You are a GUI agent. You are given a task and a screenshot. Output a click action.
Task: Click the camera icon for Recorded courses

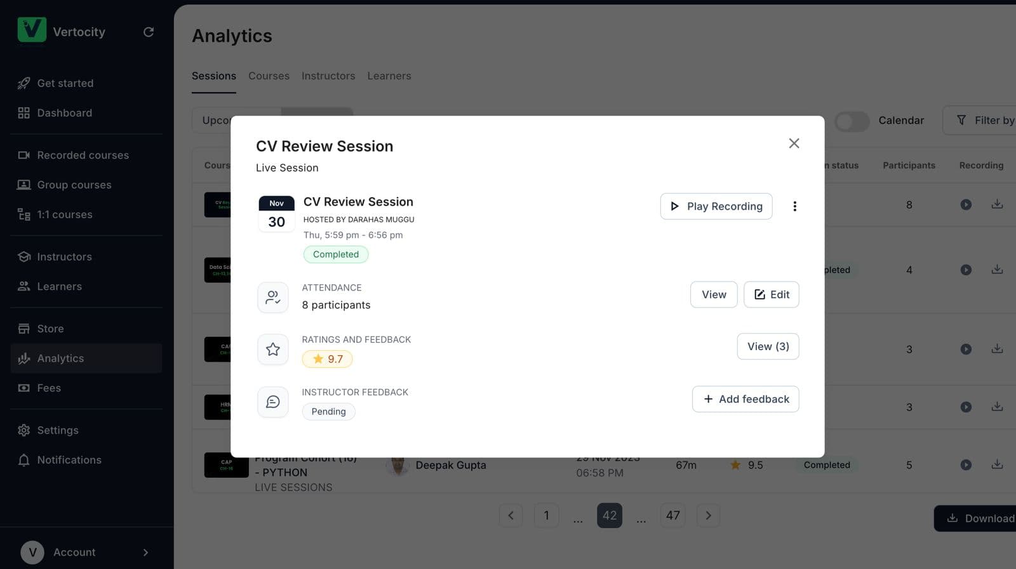click(x=24, y=155)
